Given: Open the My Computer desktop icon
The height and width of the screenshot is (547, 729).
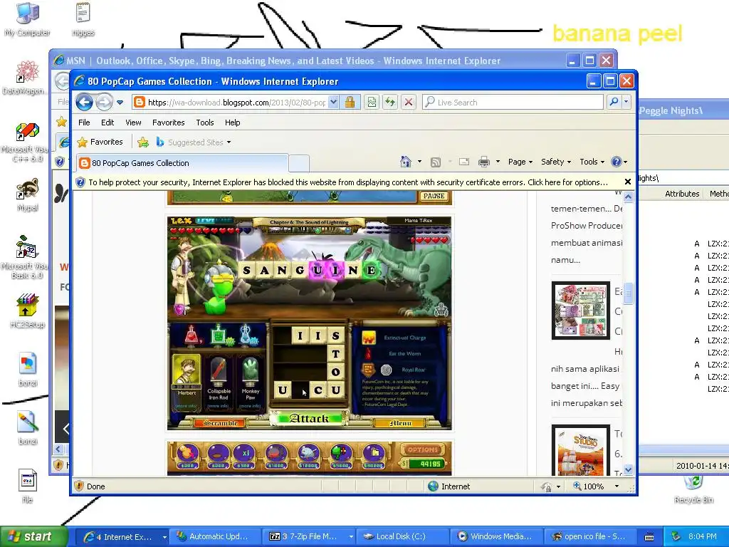Looking at the screenshot, I should click(28, 19).
